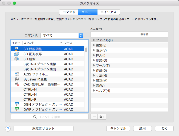Expand the ツール(T) menu tree
This screenshot has height=136, width=179.
94,65
